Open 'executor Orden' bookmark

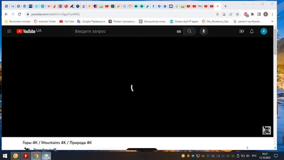coord(45,21)
